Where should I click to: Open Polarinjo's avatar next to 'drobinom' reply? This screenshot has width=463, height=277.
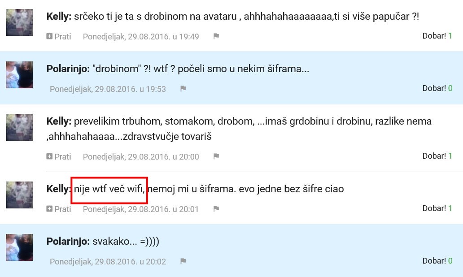[19, 75]
